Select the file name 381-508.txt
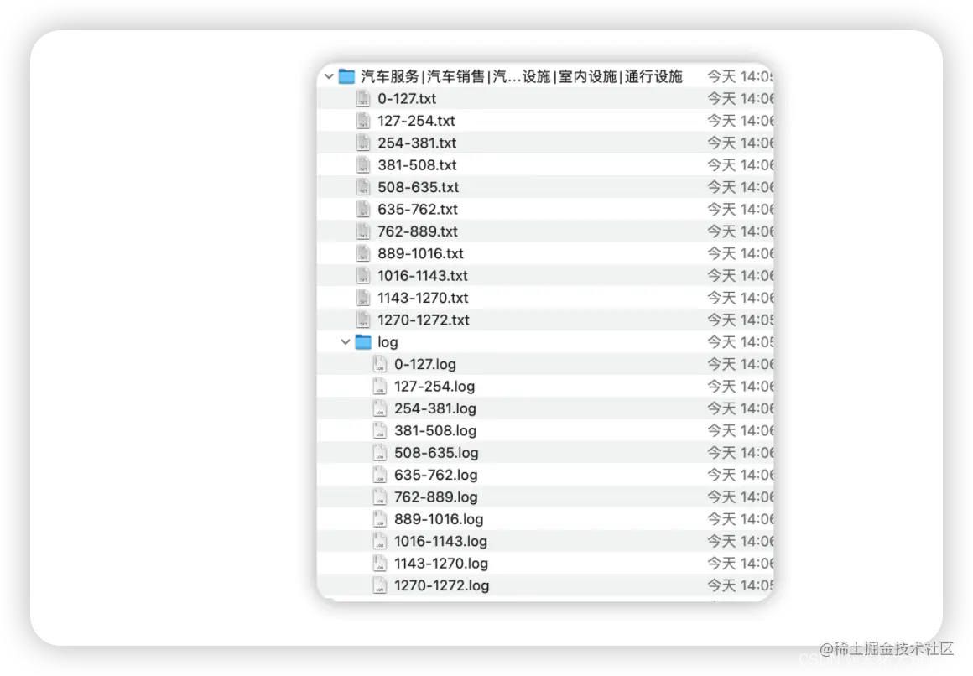 [x=417, y=165]
